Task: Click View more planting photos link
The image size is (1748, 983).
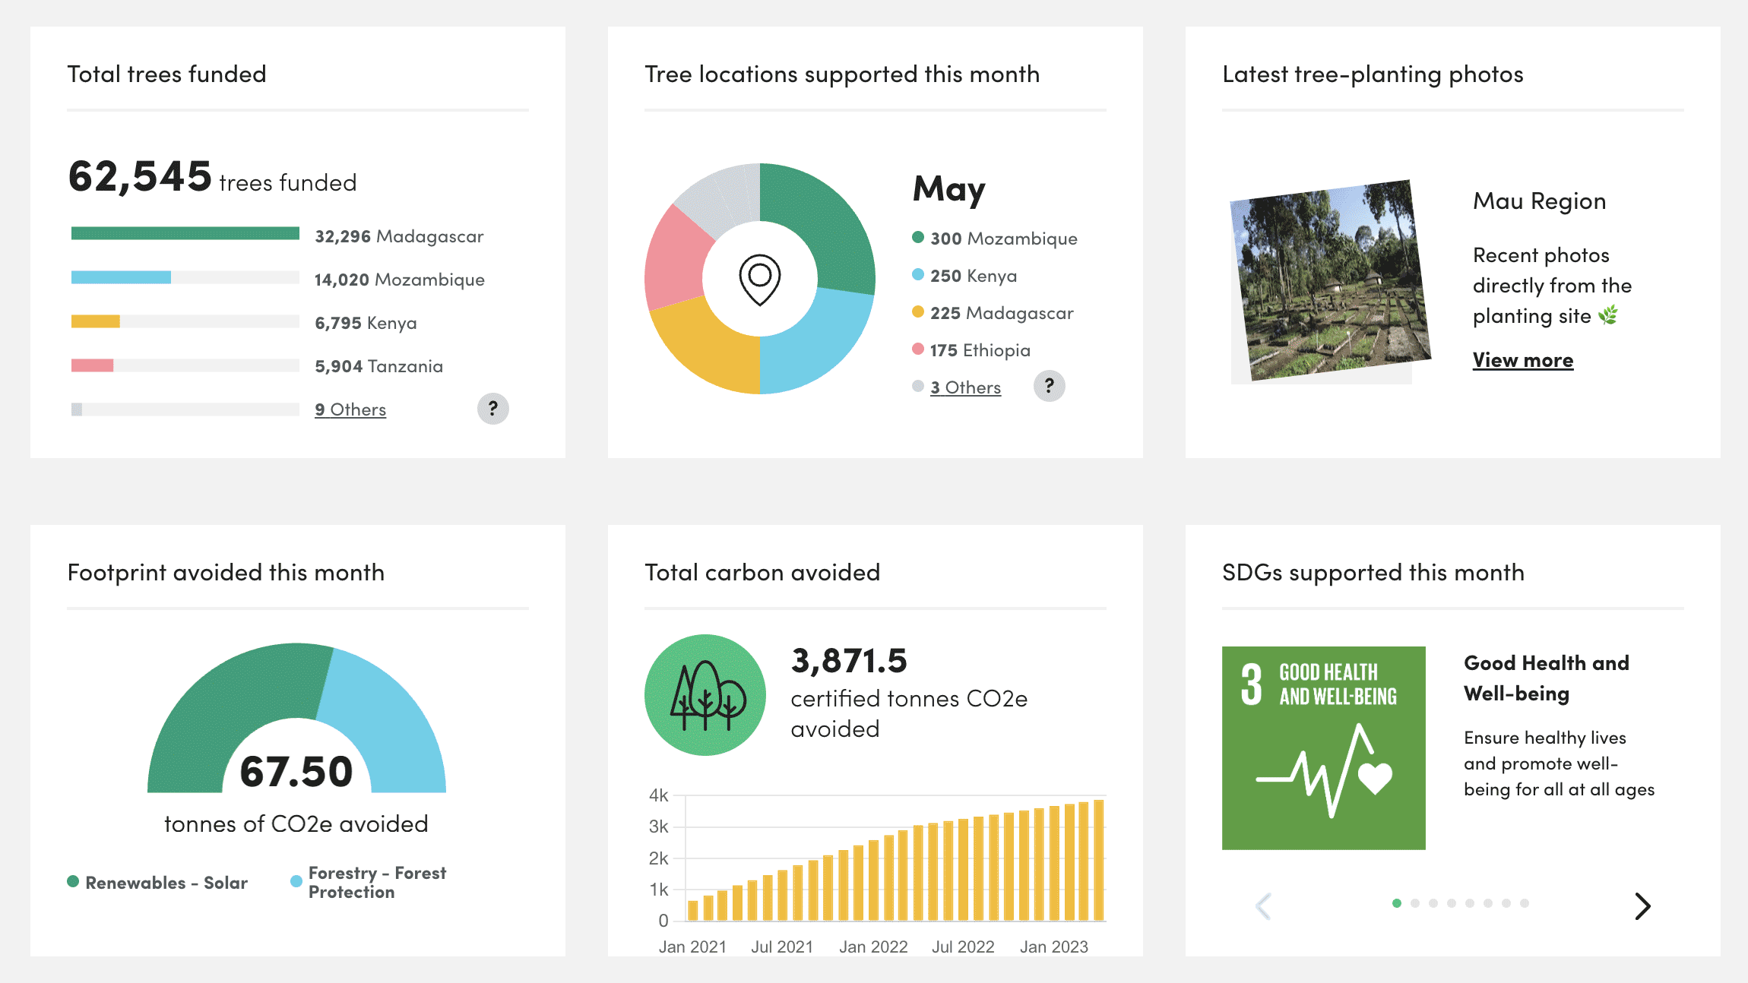Action: point(1522,360)
